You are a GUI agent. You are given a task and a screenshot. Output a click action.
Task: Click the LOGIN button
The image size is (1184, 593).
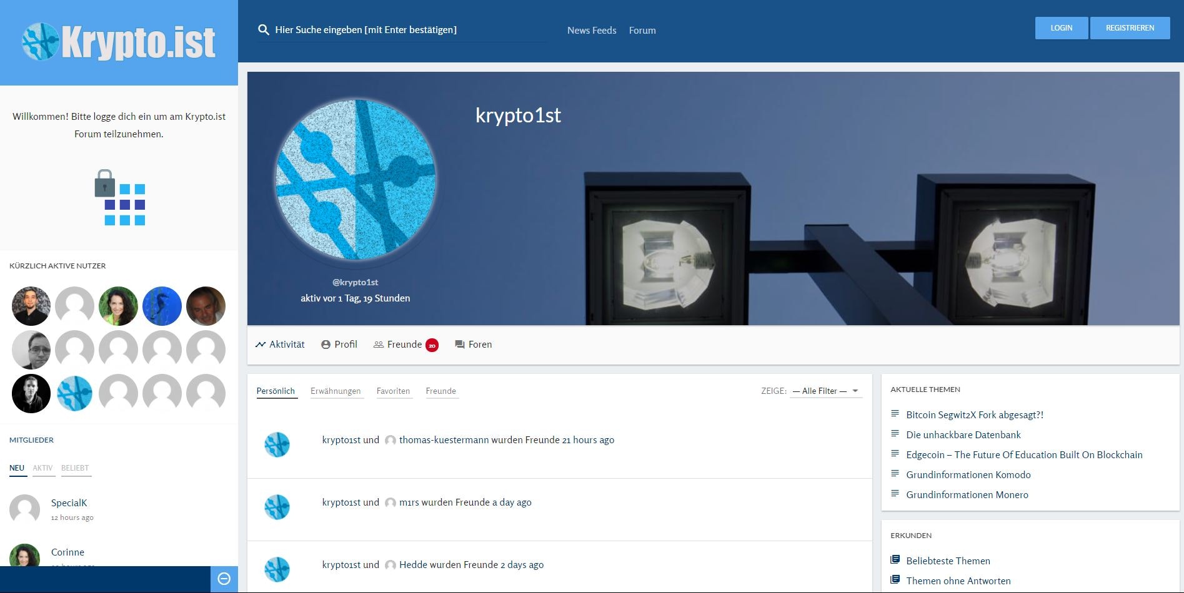pos(1060,27)
